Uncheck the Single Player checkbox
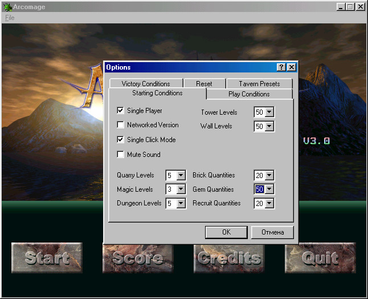 120,110
